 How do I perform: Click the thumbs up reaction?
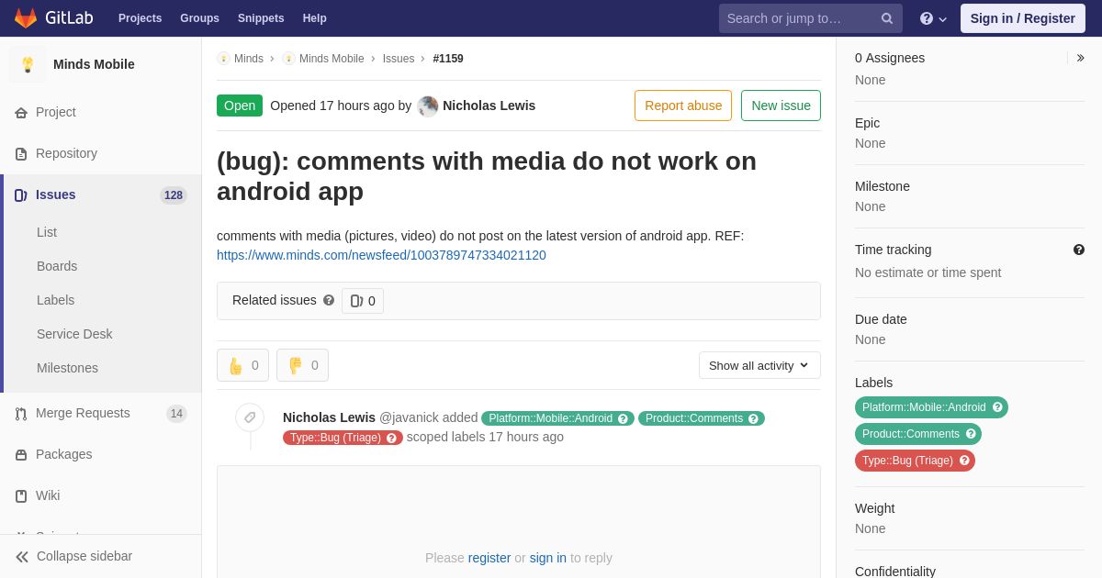242,365
